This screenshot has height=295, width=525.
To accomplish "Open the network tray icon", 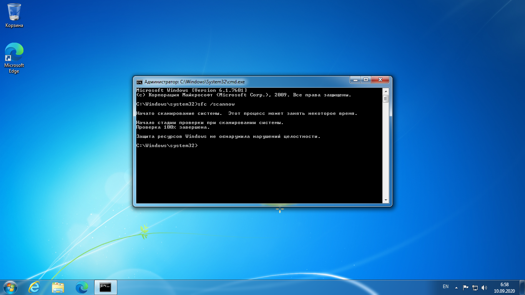I will [x=475, y=287].
